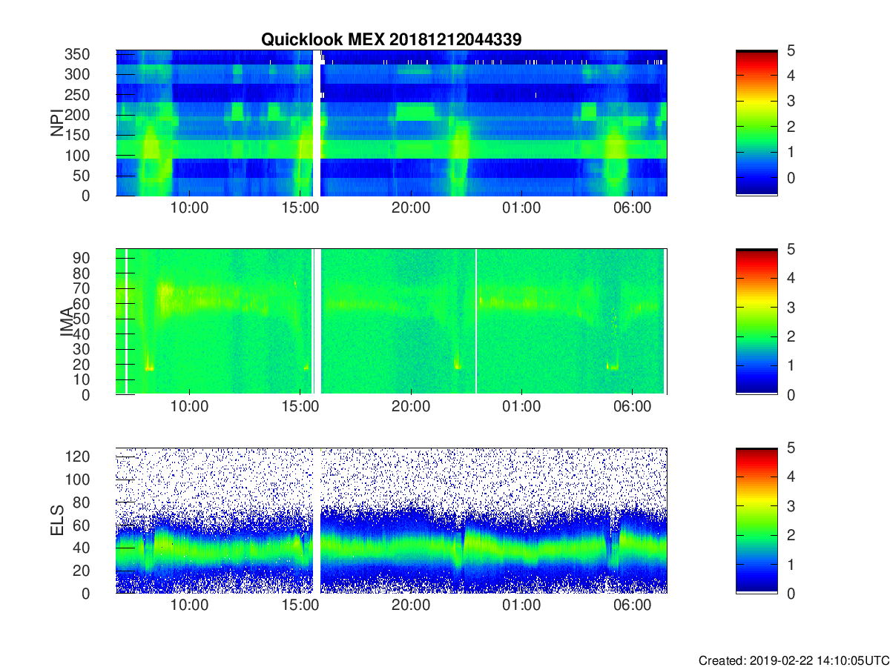Select the ELS y-axis label
This screenshot has height=667, width=890.
point(57,520)
